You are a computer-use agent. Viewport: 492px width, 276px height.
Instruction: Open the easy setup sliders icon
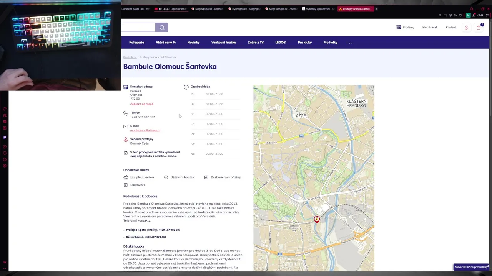487,15
